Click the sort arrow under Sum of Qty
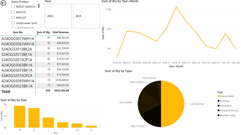This screenshot has height=135, width=241. (x=38, y=34)
